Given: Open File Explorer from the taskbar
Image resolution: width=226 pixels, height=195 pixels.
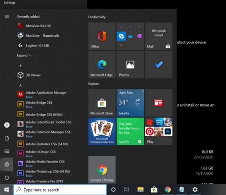Looking at the screenshot, I should [x=140, y=190].
